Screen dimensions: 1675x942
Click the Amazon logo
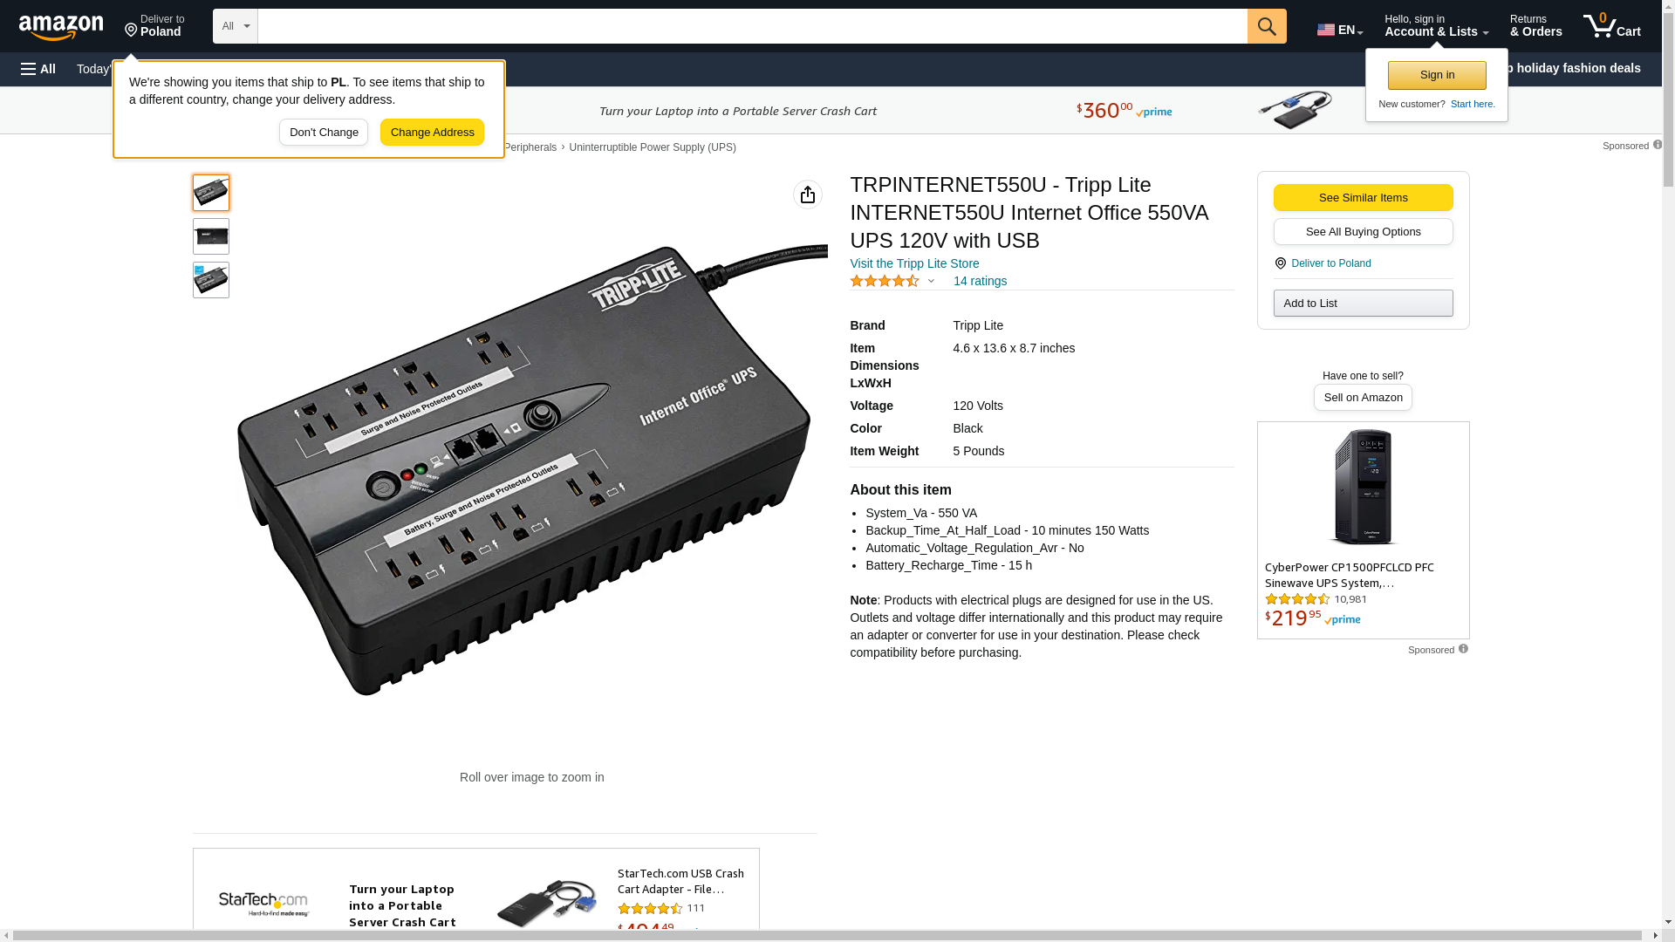[x=61, y=28]
